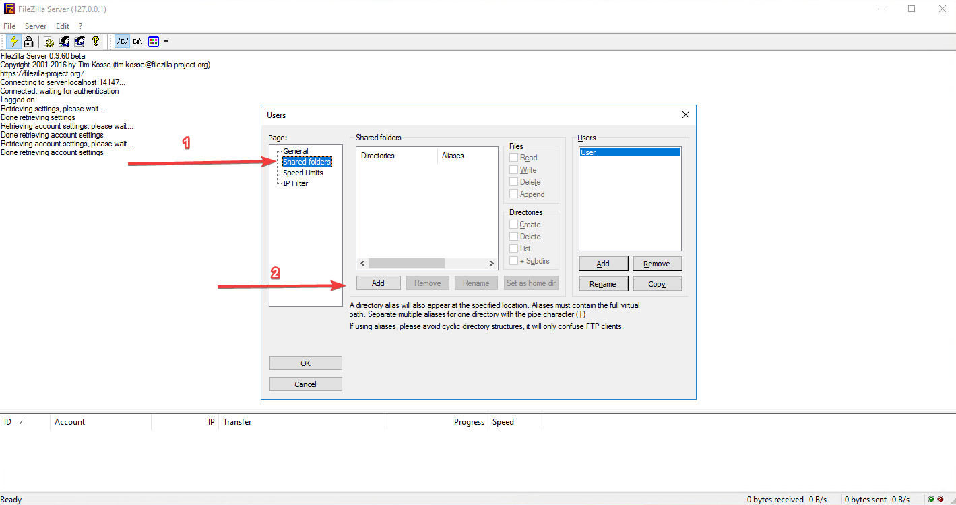Tick the Files Append checkbox
Screen dimensions: 956x505
514,194
